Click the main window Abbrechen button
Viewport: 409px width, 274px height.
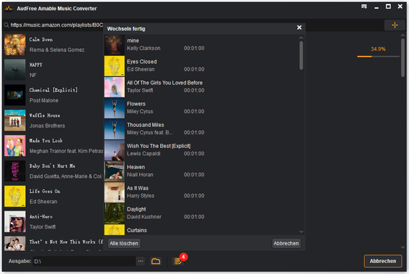click(x=383, y=261)
